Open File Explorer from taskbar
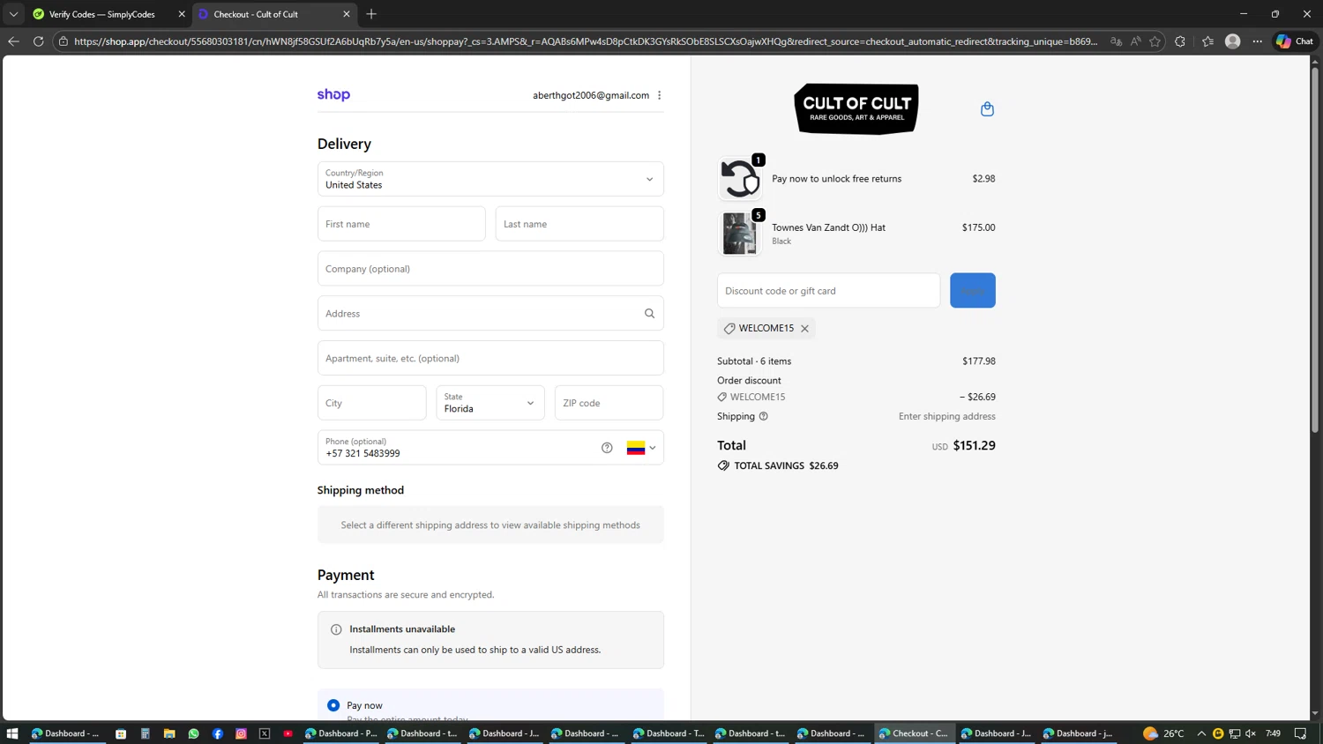Viewport: 1323px width, 744px height. click(x=169, y=733)
